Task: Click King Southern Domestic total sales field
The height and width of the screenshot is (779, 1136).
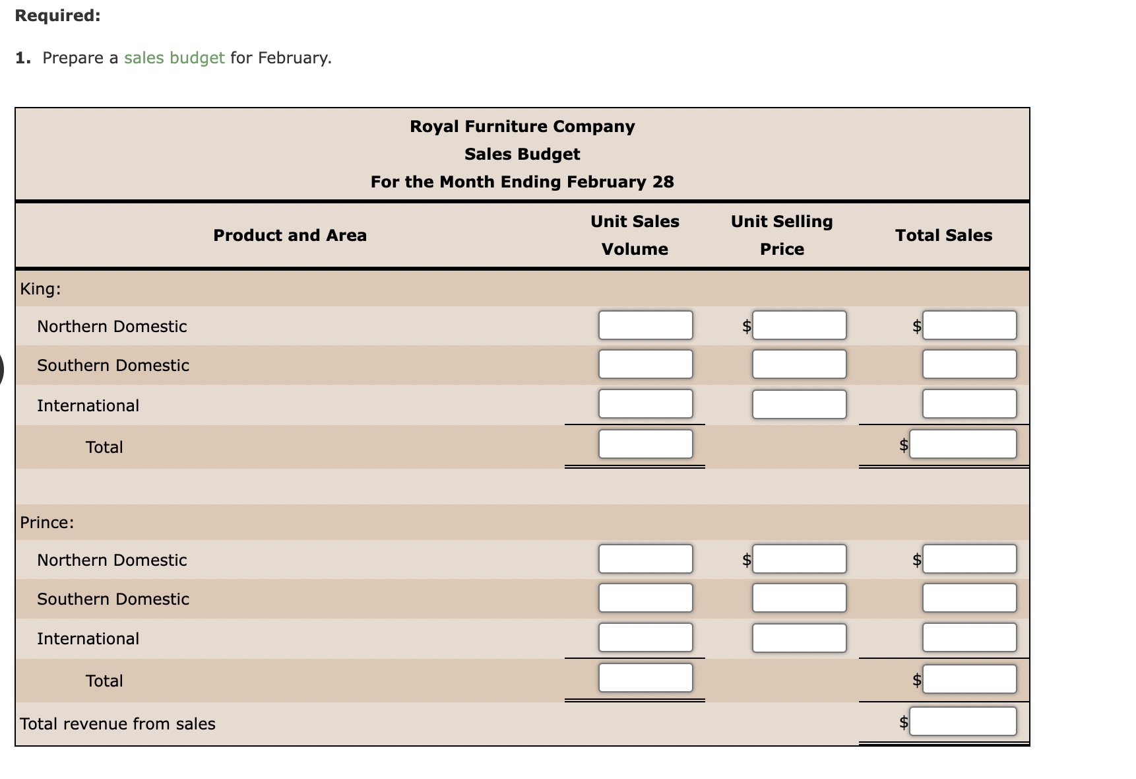Action: (x=968, y=364)
